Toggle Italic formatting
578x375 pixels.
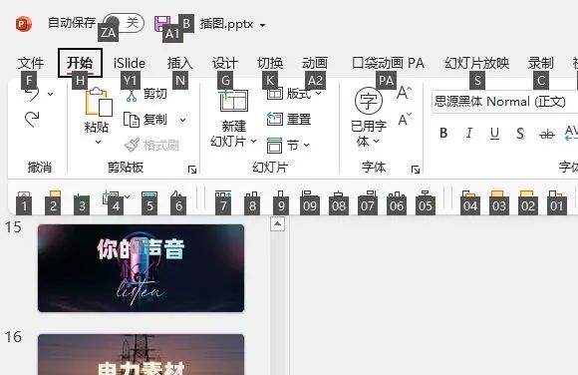pos(469,133)
